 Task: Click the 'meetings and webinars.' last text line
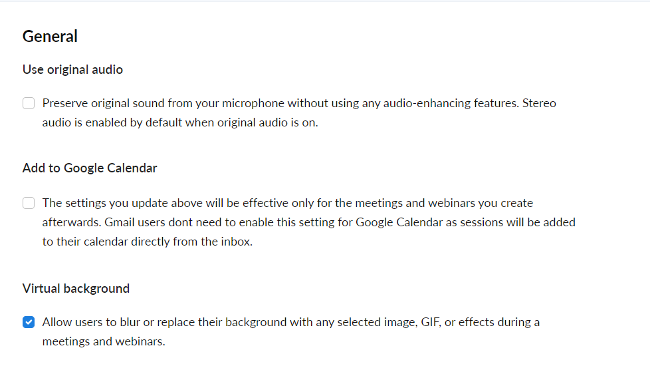coord(104,341)
